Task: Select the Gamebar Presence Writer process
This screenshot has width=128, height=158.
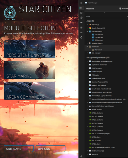Action: [x=106, y=82]
